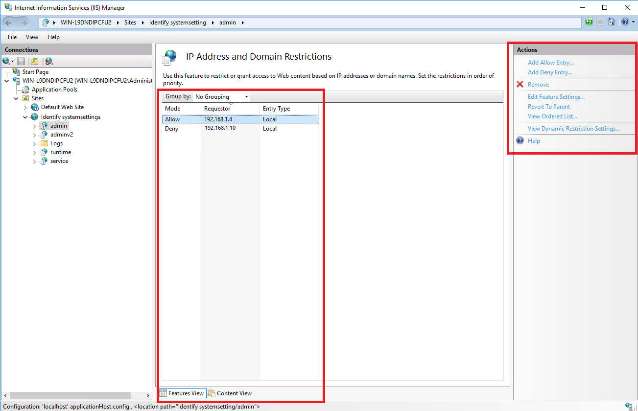Screen dimensions: 638x411
Task: Click the Refresh page icon in address bar
Action: tap(589, 22)
